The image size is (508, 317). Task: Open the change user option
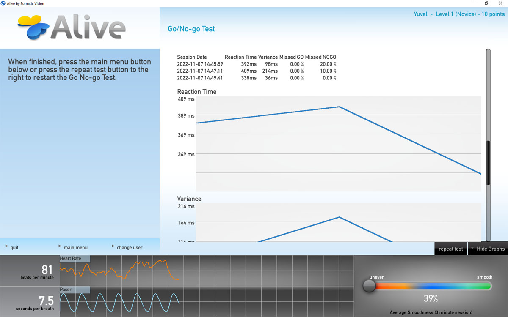129,248
